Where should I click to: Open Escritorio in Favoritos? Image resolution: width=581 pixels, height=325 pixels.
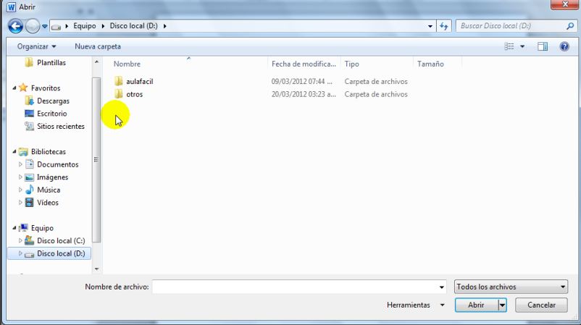[x=52, y=114]
